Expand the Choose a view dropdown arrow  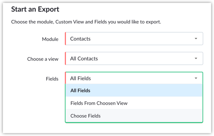pos(196,59)
